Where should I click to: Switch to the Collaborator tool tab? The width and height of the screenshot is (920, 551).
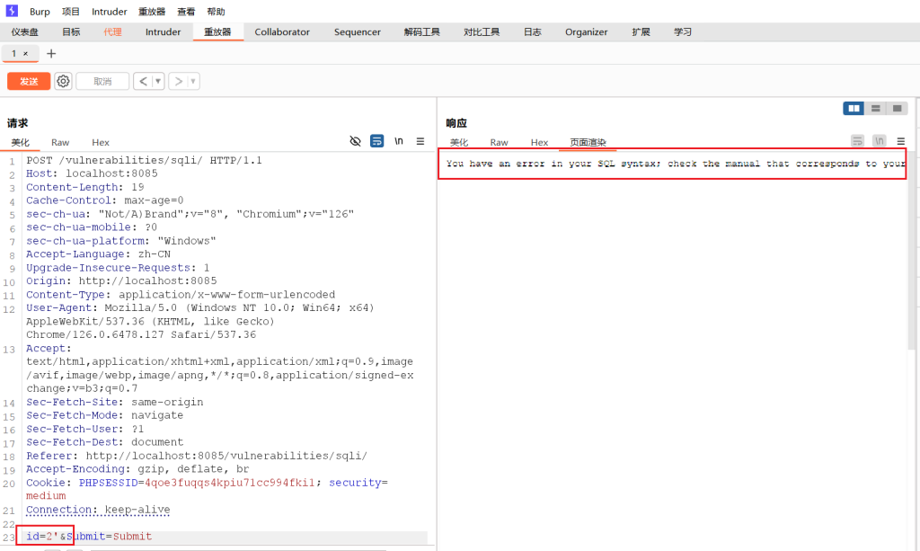pyautogui.click(x=282, y=31)
